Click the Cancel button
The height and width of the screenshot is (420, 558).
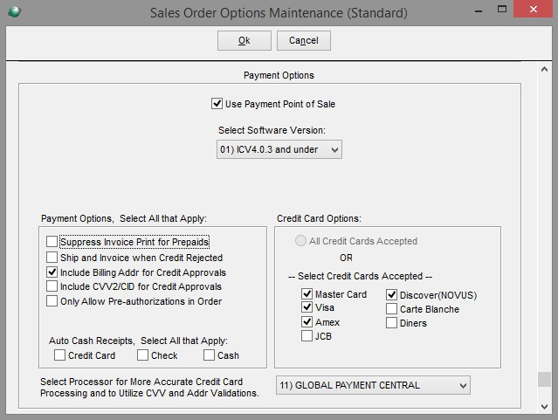coord(304,40)
